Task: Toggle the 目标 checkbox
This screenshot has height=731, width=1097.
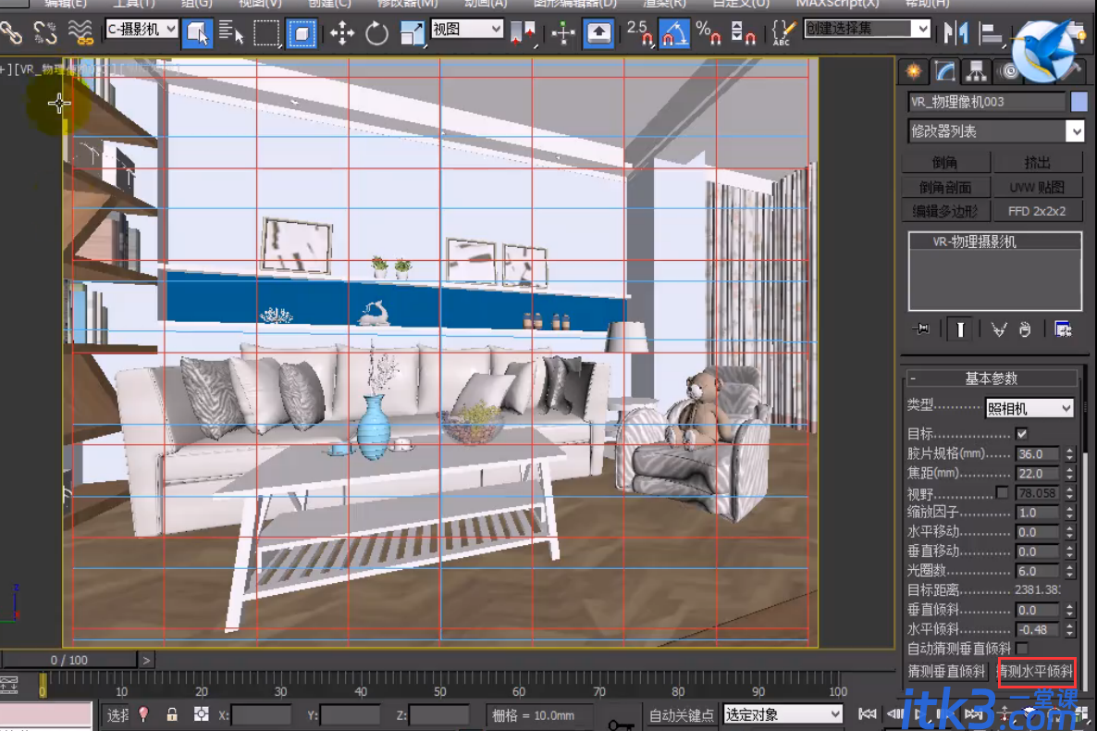Action: (x=1022, y=434)
